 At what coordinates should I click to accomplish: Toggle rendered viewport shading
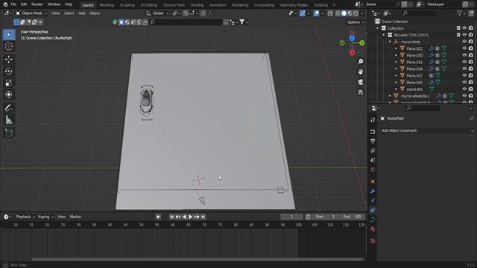356,13
